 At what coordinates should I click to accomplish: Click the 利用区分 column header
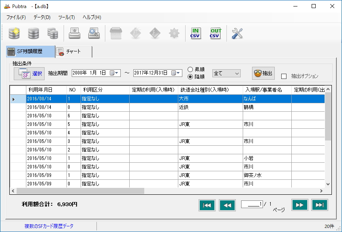(x=105, y=90)
